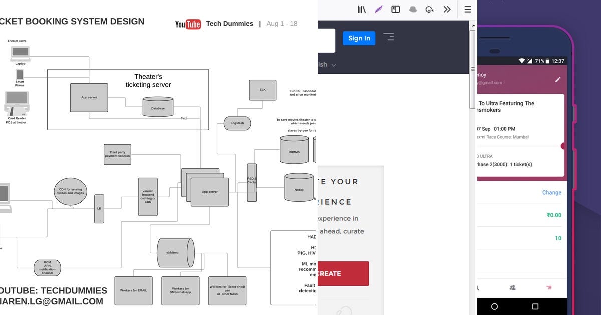Click the Qwiki extension icon

pyautogui.click(x=430, y=9)
